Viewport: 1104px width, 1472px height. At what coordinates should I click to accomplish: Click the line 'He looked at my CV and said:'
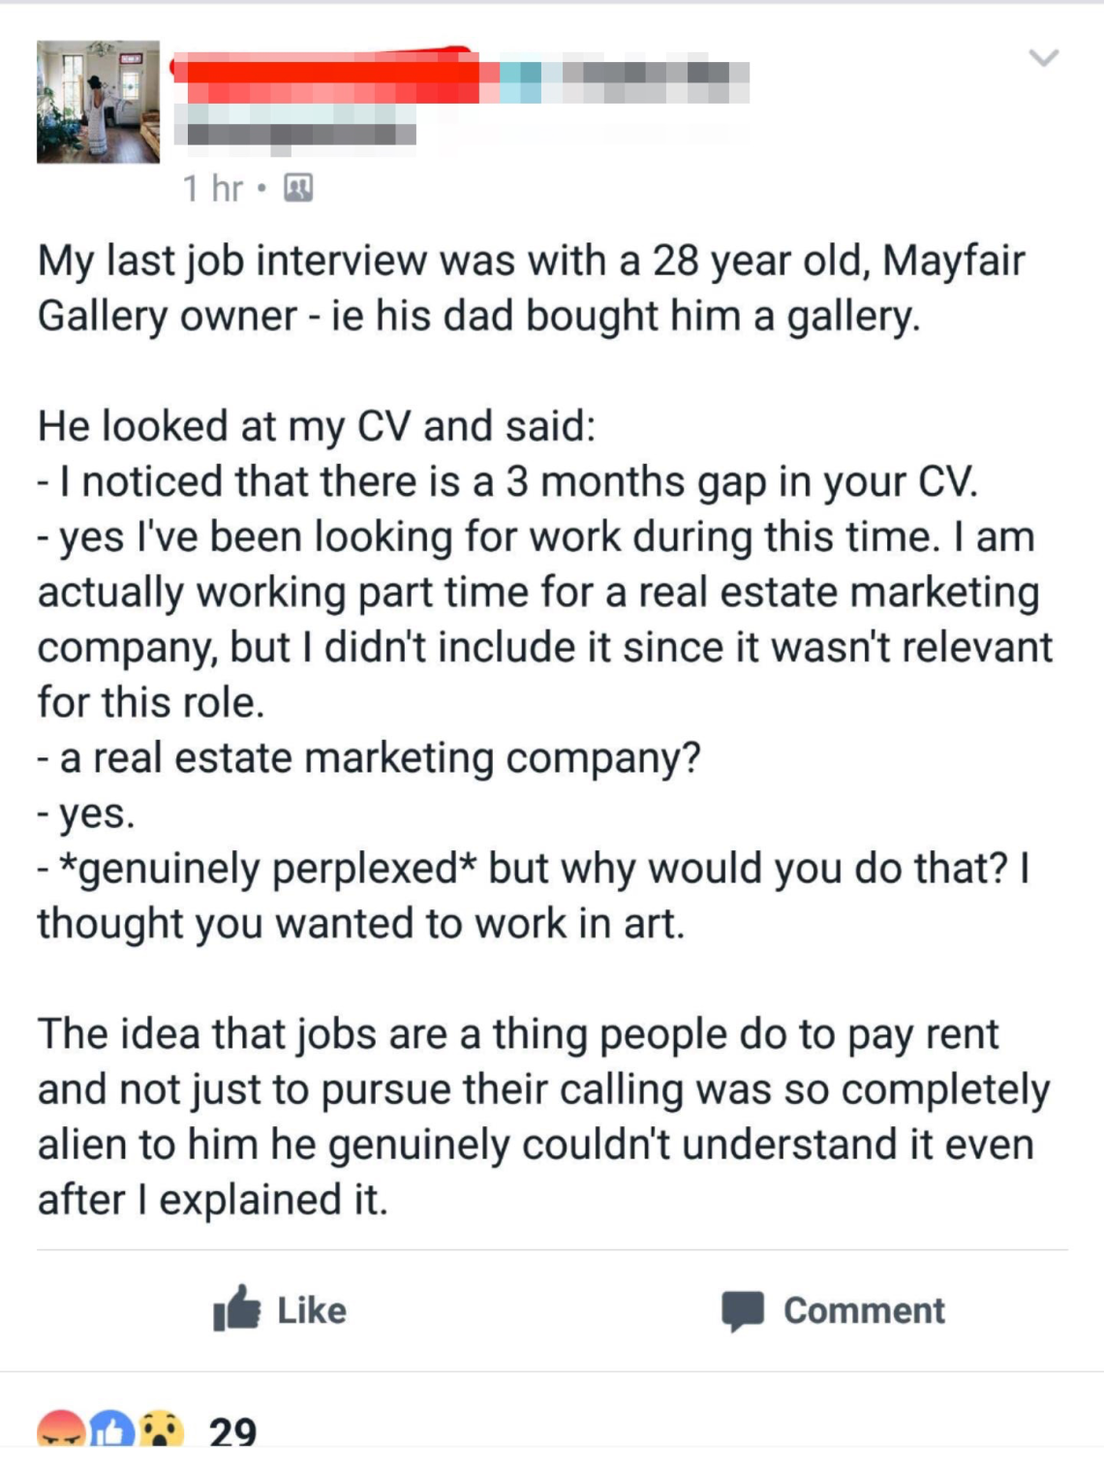317,426
